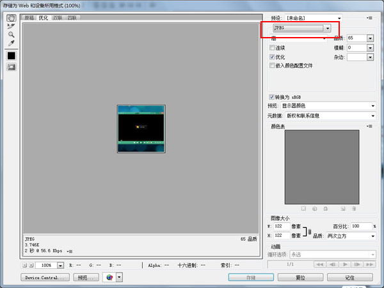384x288 pixels.
Task: Select the Eyedropper tool
Action: pos(12,43)
